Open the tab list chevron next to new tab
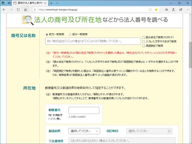Screen dimensions: 192x144 [x=67, y=3]
